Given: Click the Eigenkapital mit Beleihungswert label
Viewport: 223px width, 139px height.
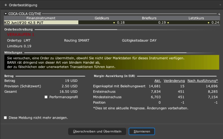Looking at the screenshot, I should 119,86.
